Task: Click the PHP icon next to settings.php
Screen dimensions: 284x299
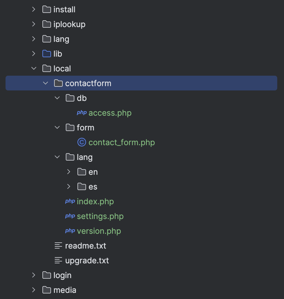Action: pyautogui.click(x=70, y=216)
